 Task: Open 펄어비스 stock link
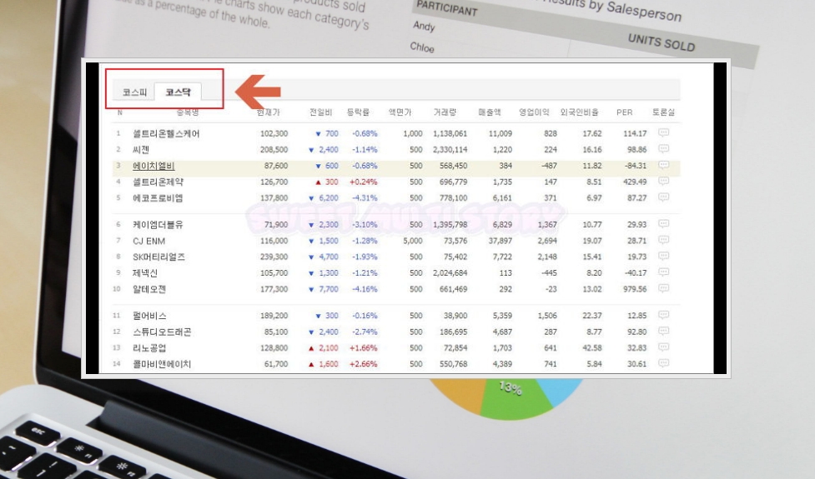coord(149,316)
